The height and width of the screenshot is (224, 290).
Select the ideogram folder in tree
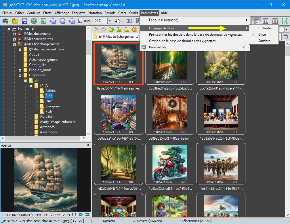pos(53,106)
